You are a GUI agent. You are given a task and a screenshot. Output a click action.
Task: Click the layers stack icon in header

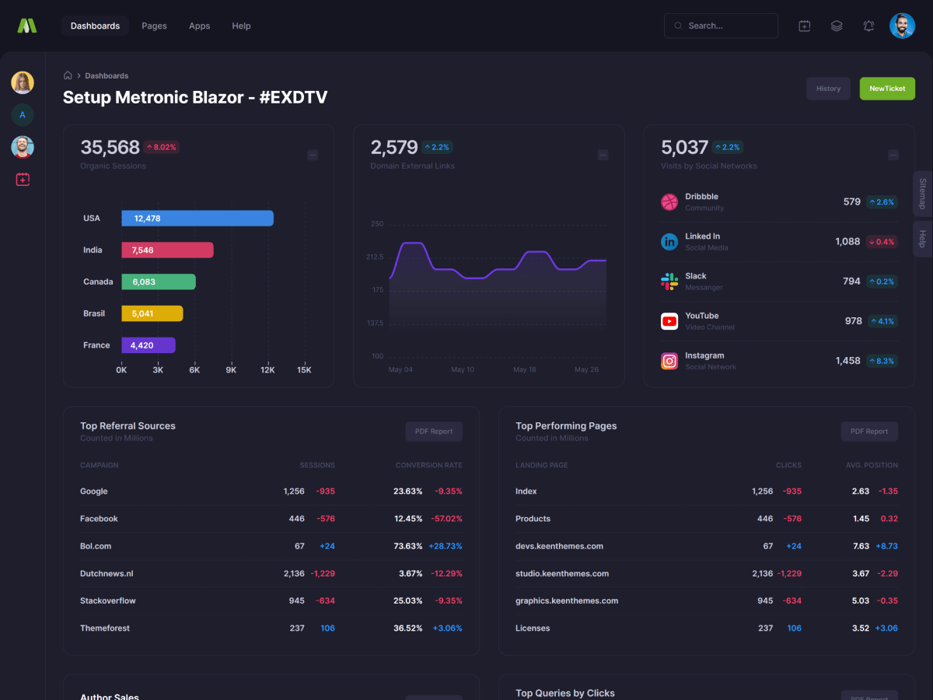(837, 26)
